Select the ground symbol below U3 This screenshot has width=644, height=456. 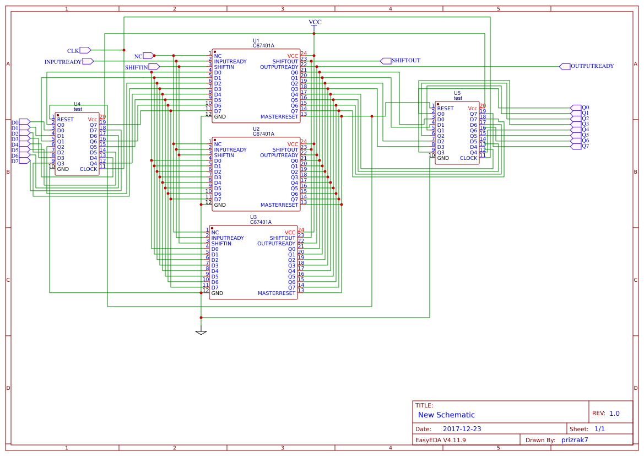[x=201, y=331]
